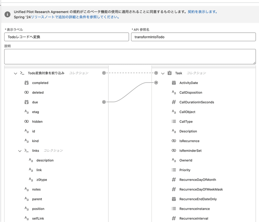Click the target connector node for ActivityDate
259x222 pixels.
coord(156,83)
